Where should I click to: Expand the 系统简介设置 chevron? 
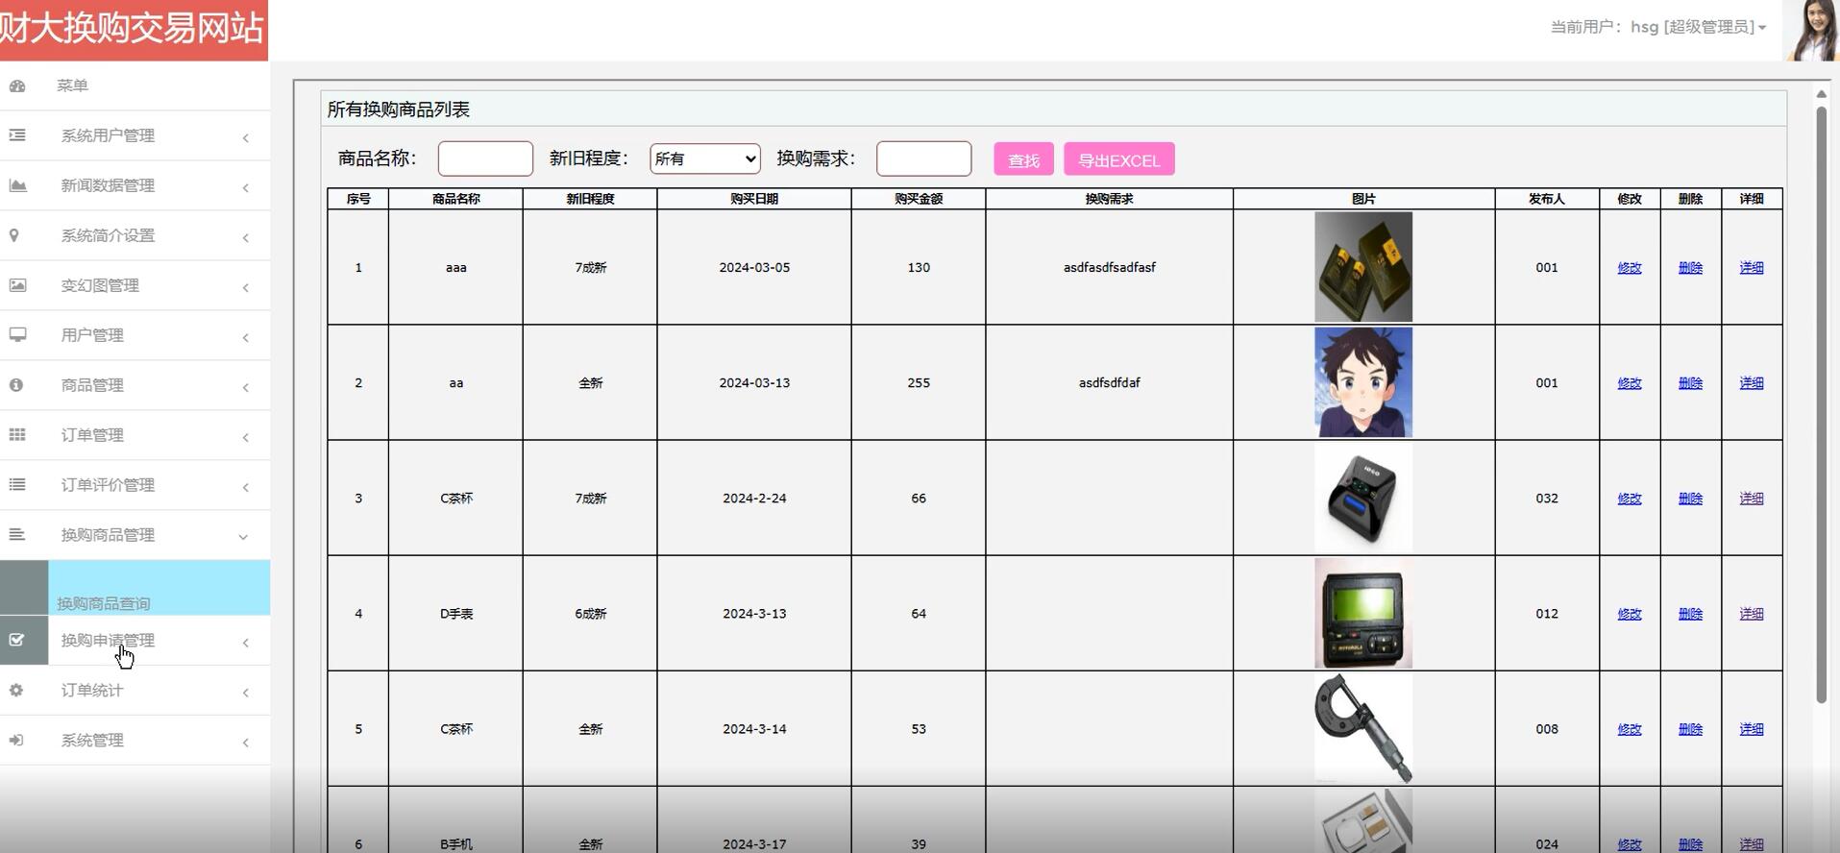(x=246, y=237)
